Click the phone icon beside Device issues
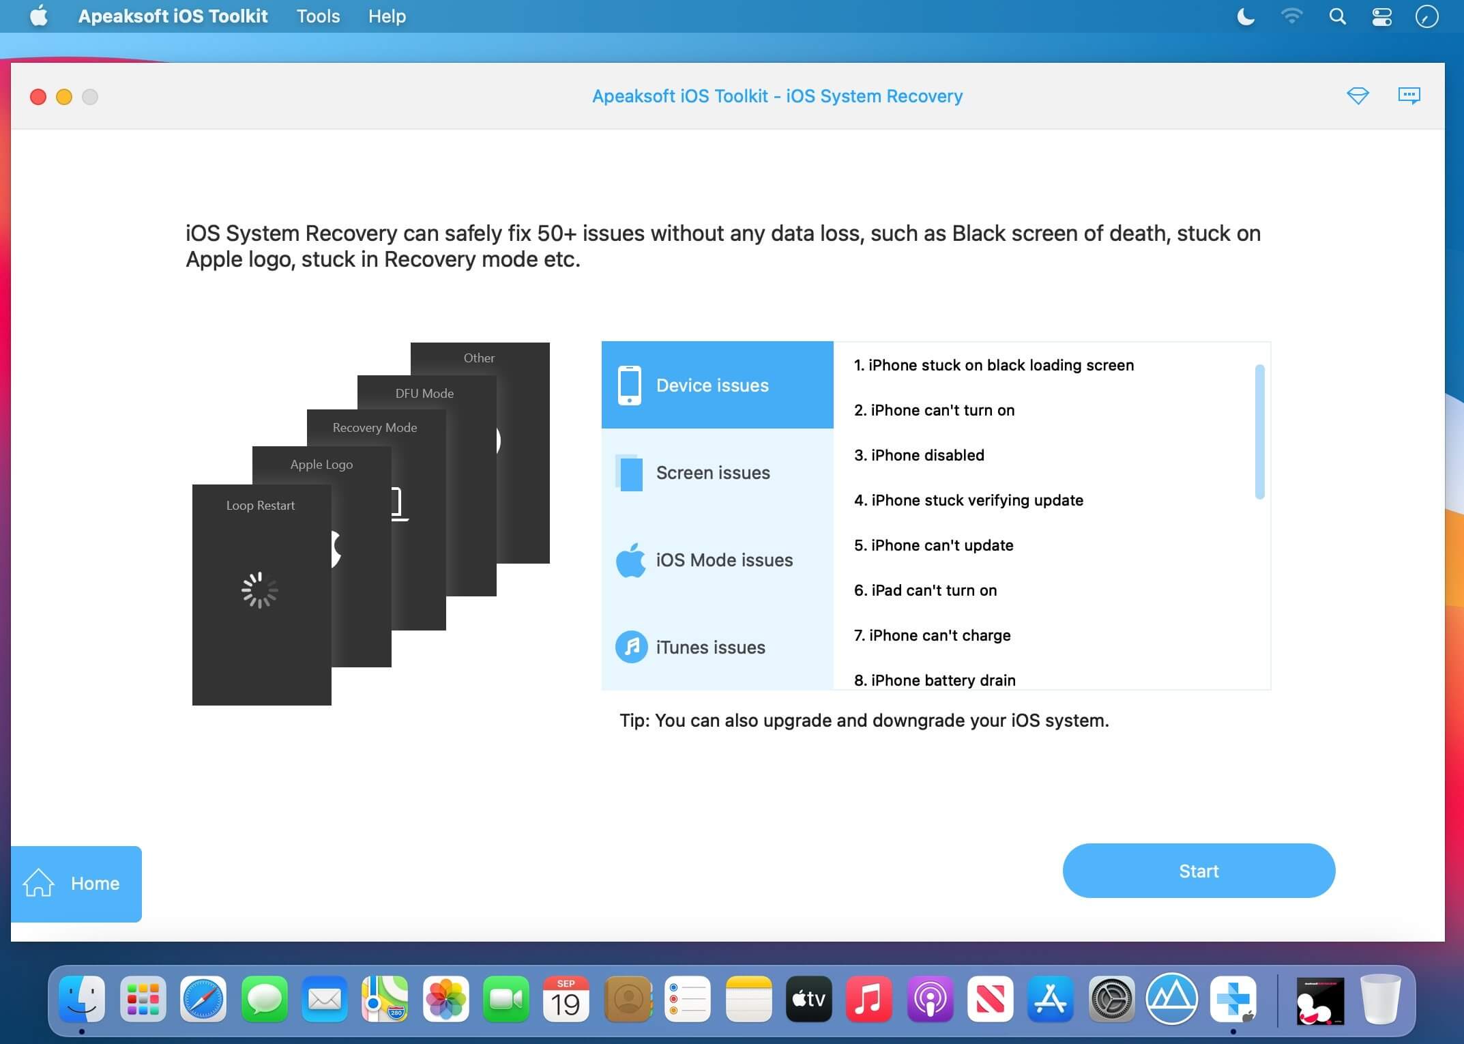Viewport: 1464px width, 1044px height. click(x=629, y=386)
